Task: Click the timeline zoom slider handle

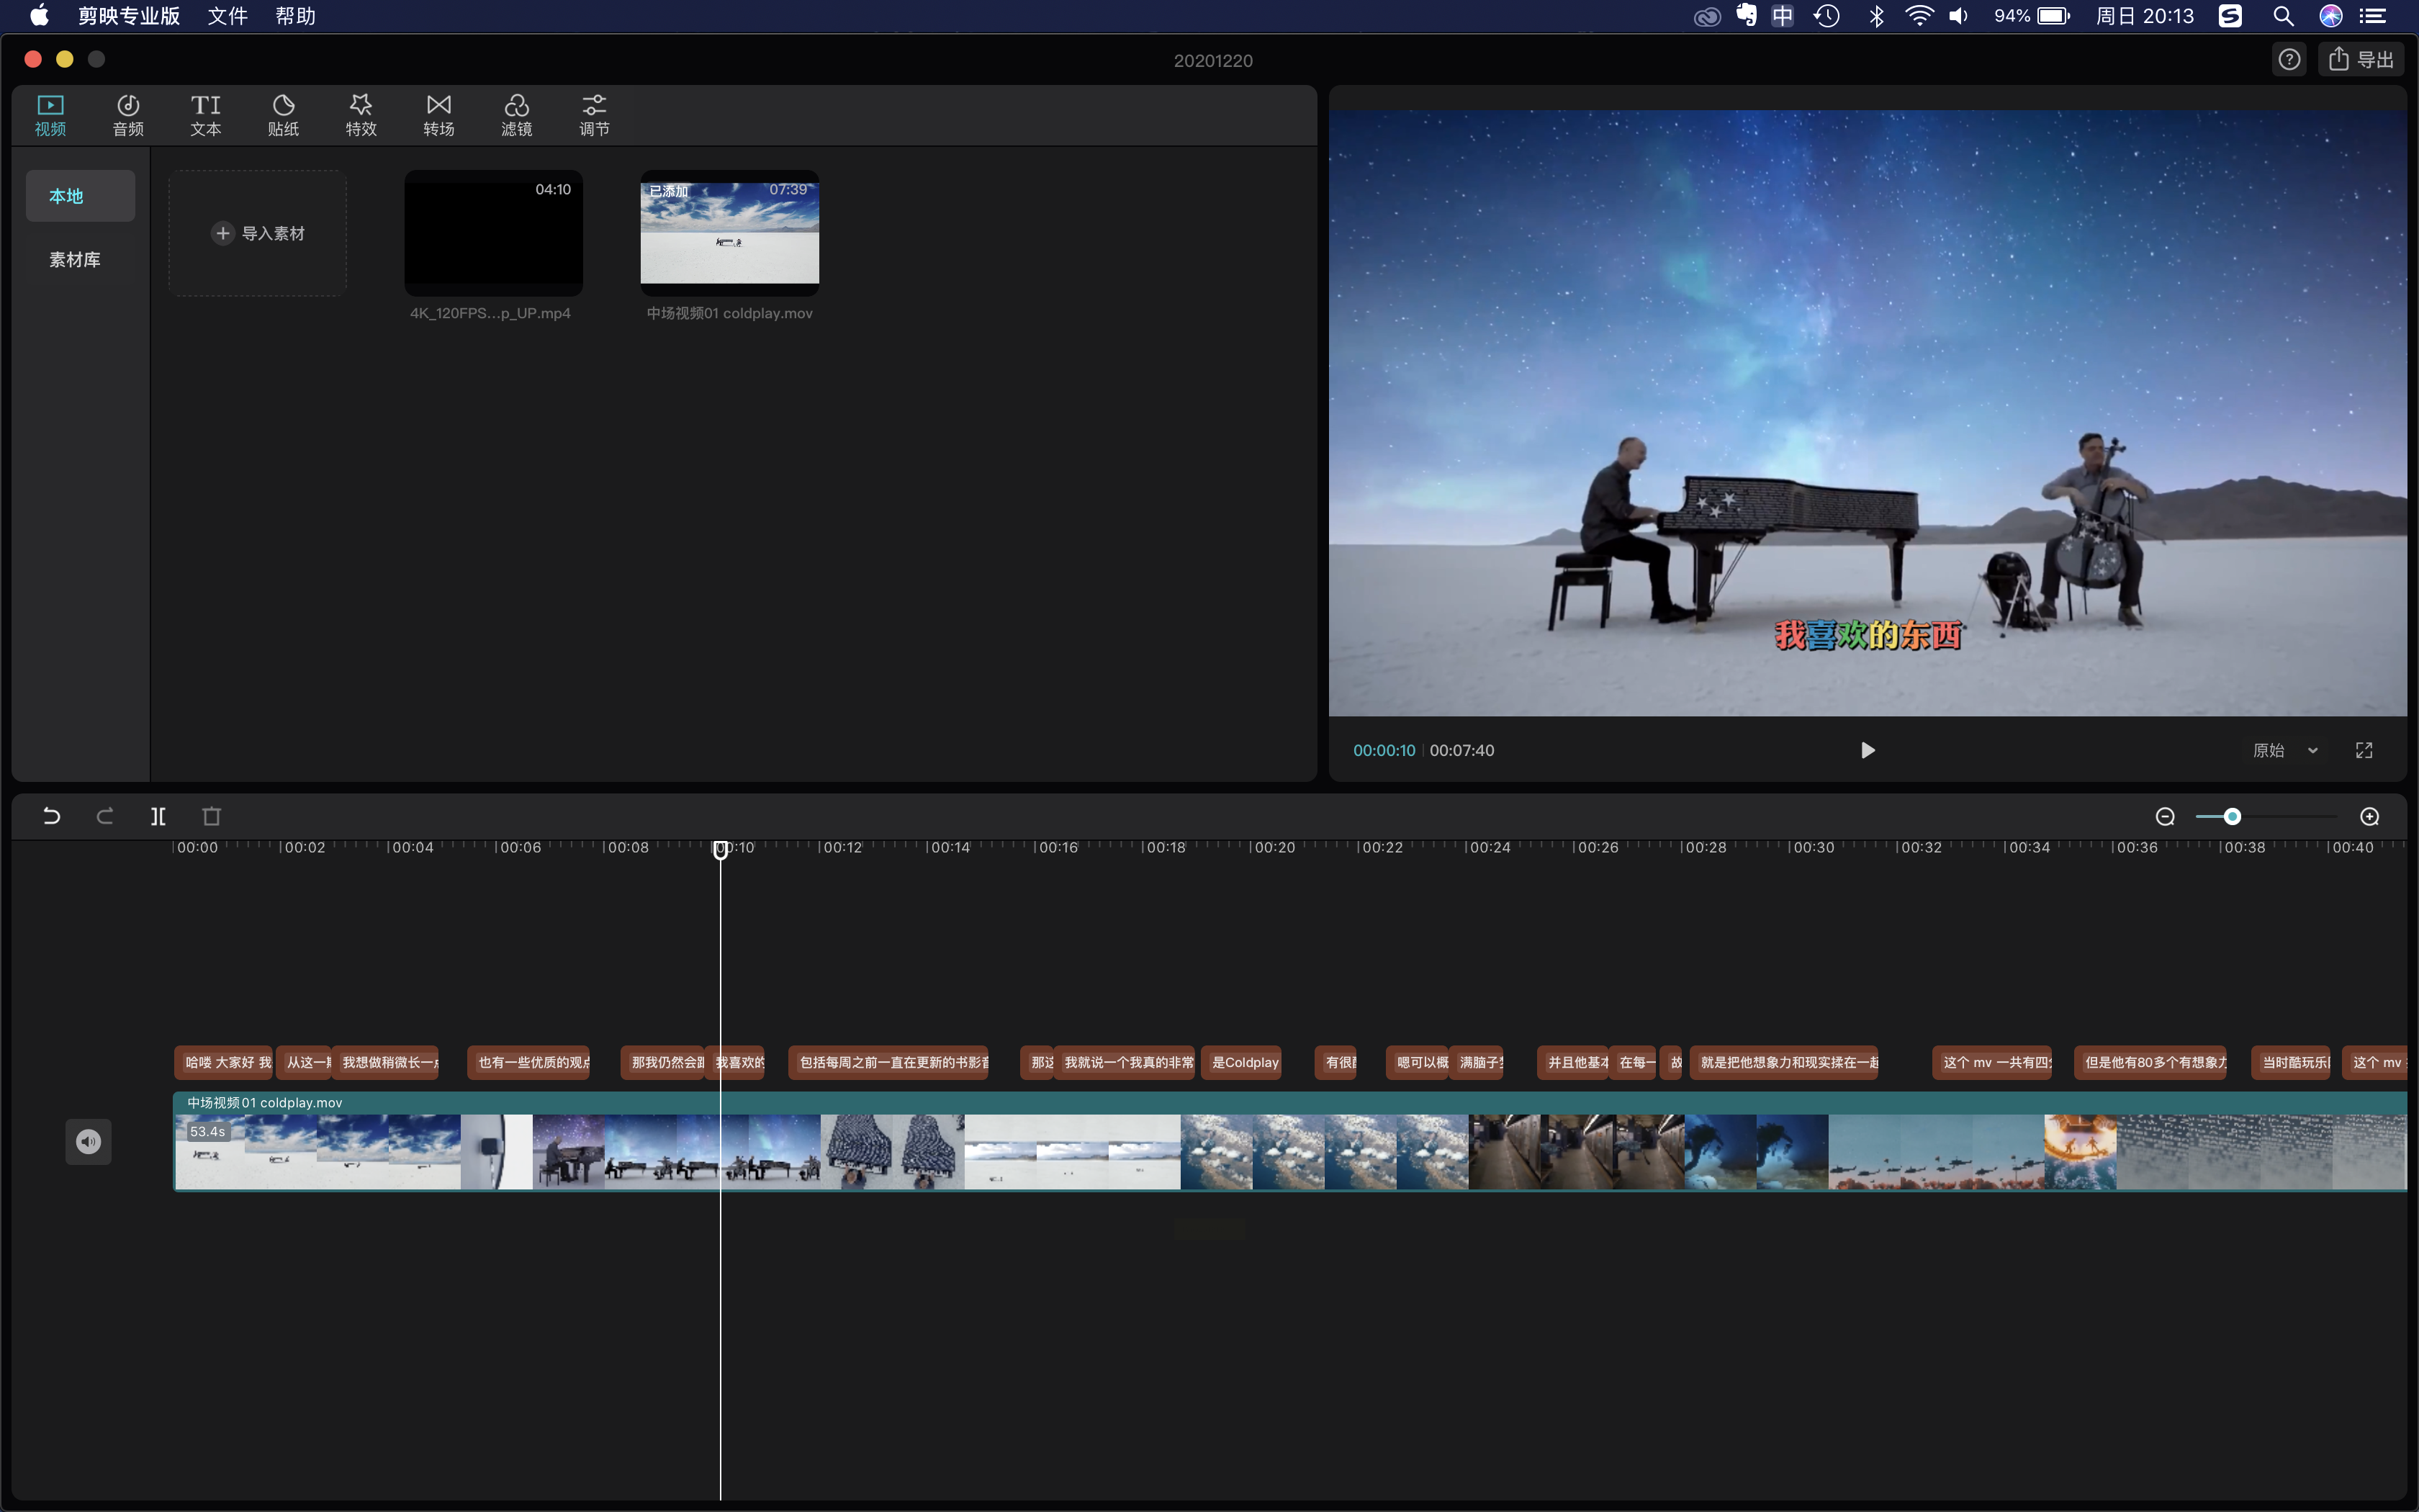Action: click(2232, 816)
